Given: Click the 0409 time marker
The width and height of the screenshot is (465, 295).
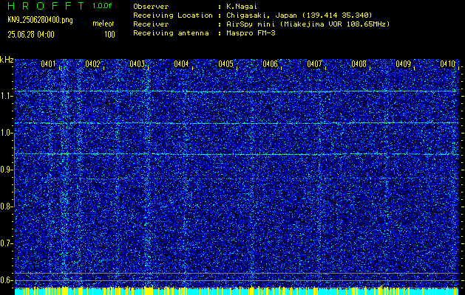Looking at the screenshot, I should pos(403,64).
